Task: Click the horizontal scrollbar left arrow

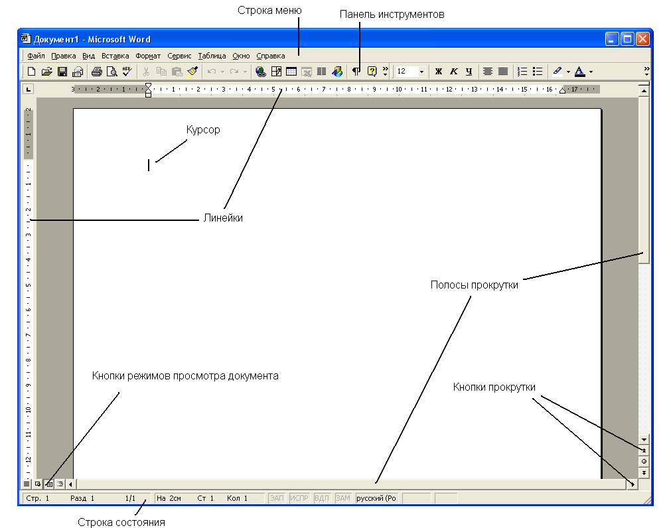Action: click(70, 484)
